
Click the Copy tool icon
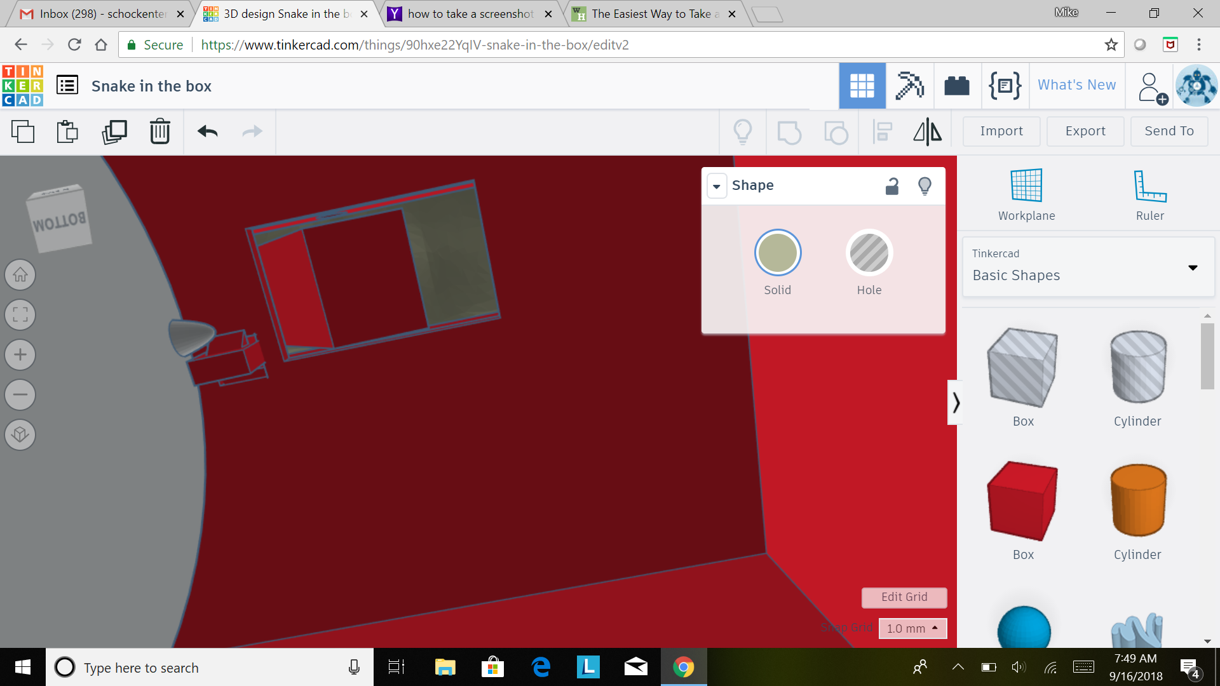pos(23,131)
